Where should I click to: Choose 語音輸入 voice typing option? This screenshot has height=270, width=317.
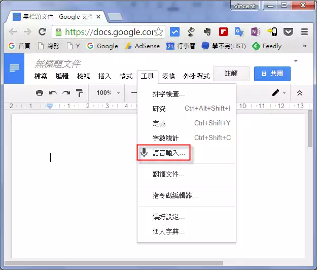187,153
